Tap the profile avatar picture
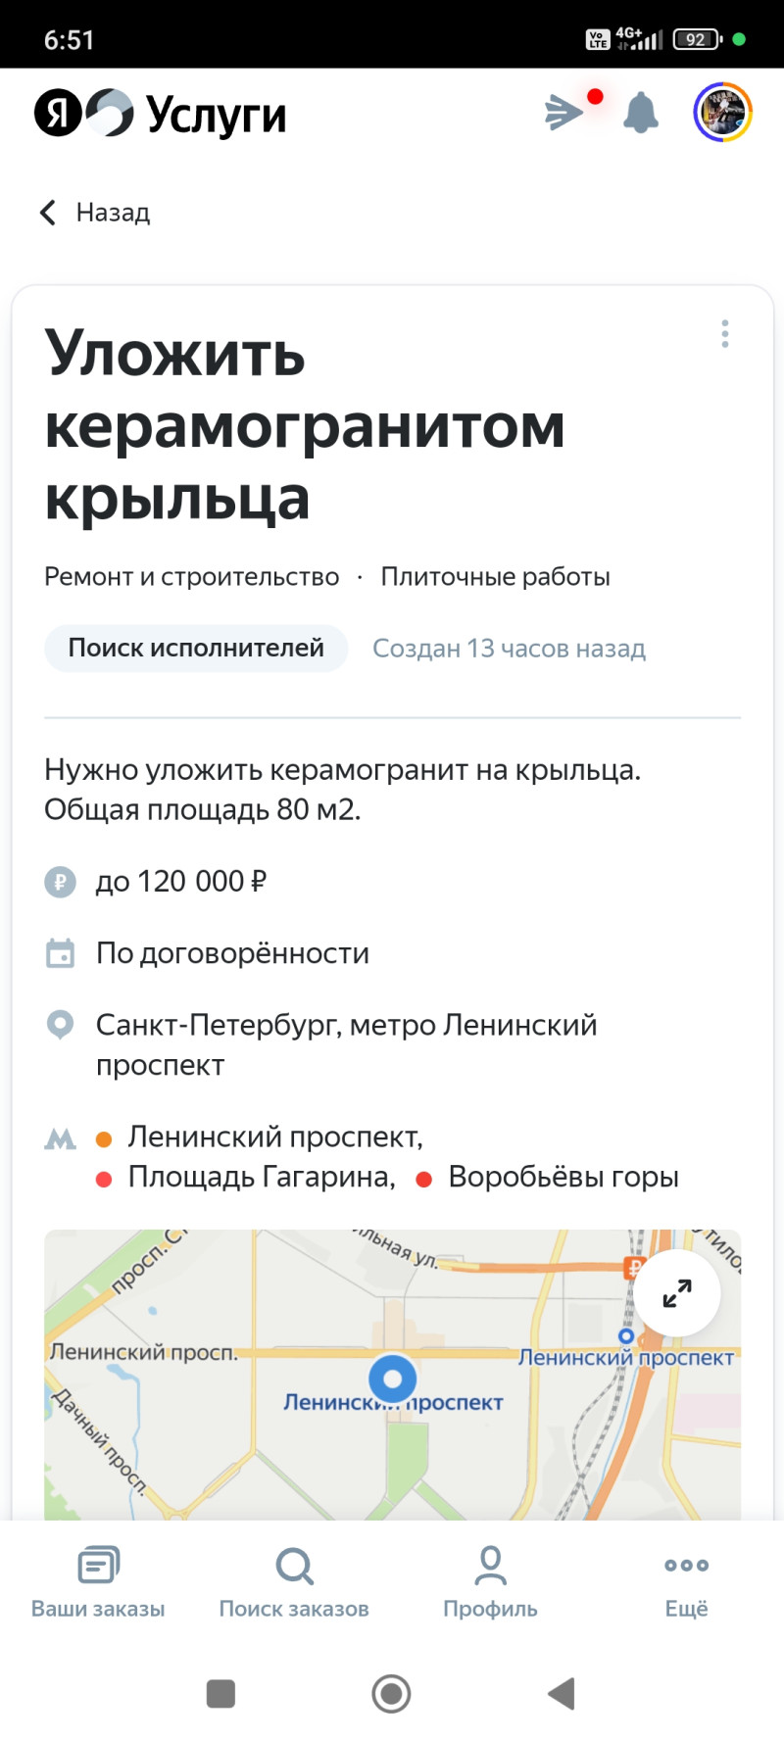This screenshot has height=1741, width=784. pyautogui.click(x=722, y=113)
